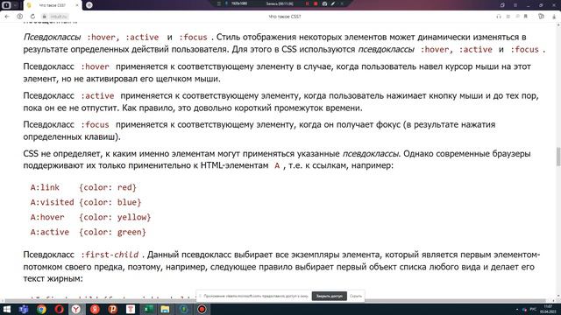Click the address bar site field
This screenshot has height=315, width=561.
point(59,17)
